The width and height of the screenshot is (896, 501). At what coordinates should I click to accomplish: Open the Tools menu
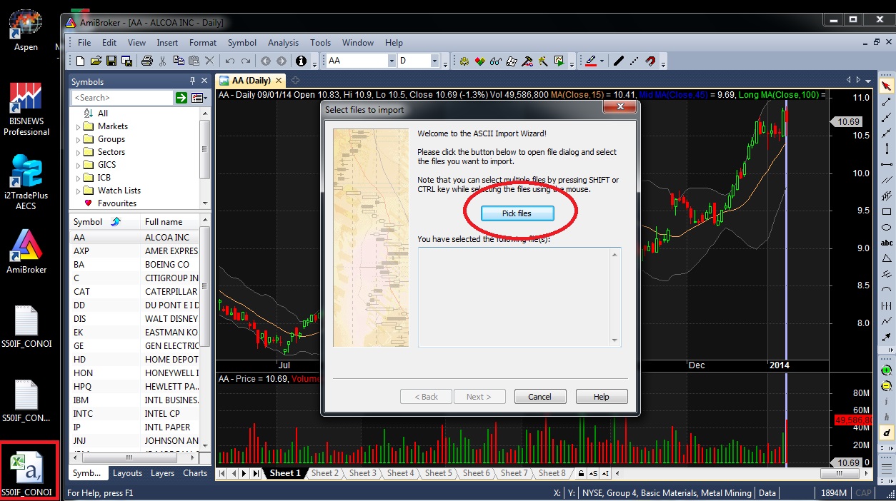(321, 43)
